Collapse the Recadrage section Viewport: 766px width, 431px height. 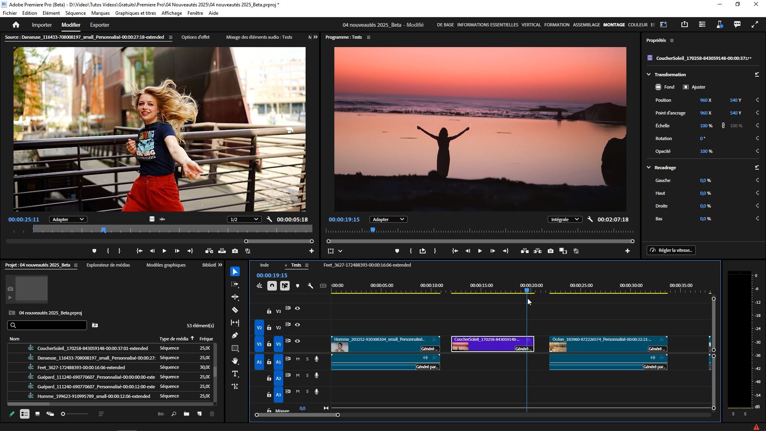pos(649,168)
